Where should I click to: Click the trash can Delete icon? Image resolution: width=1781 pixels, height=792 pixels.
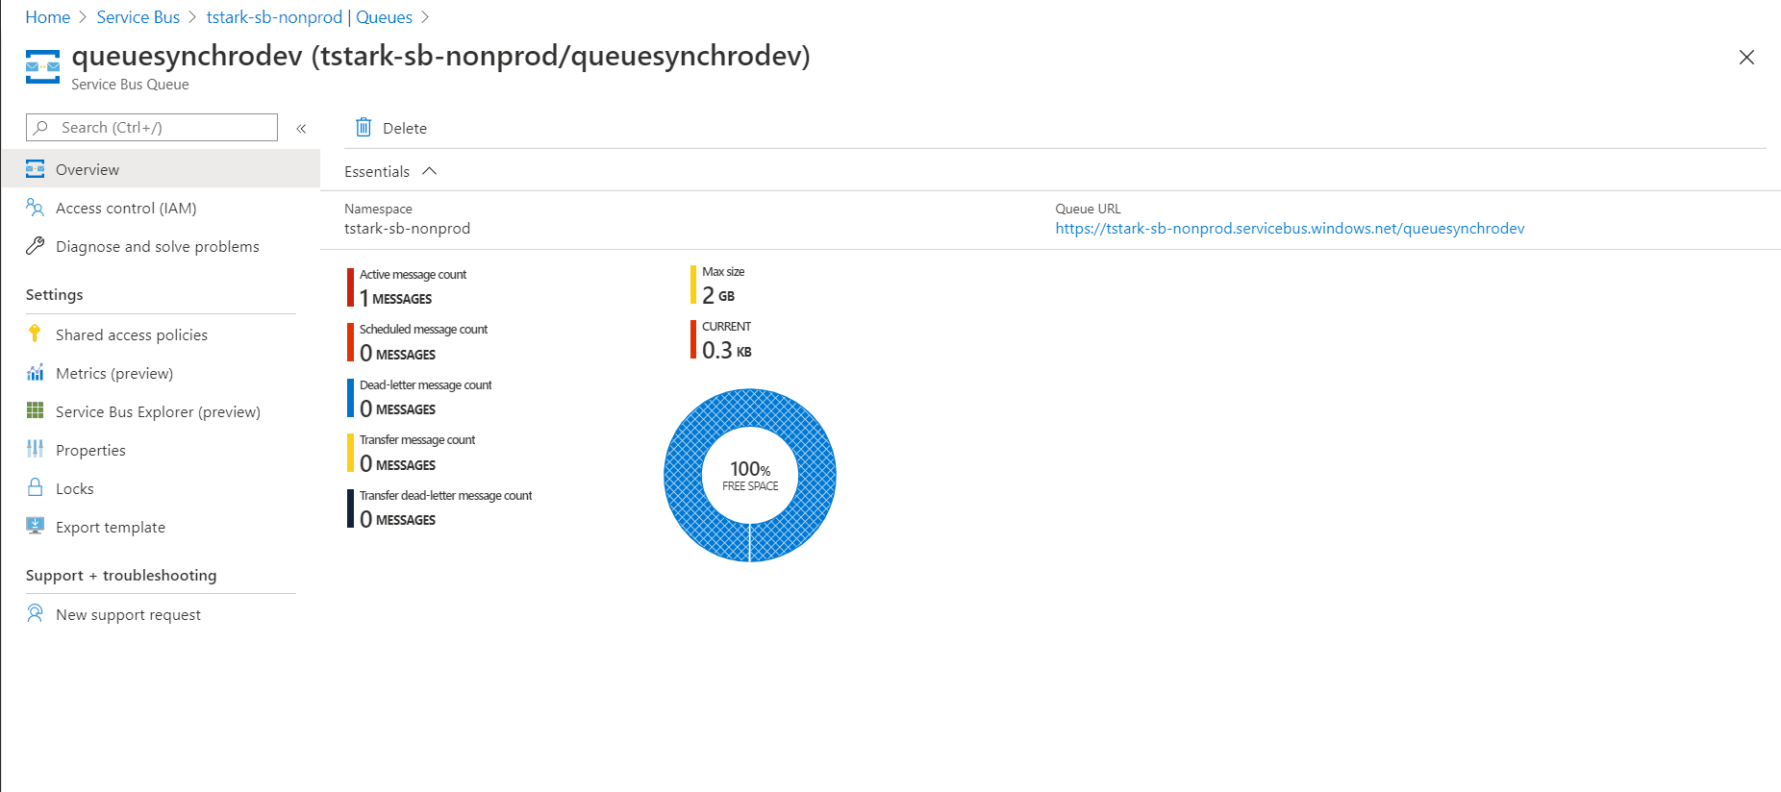pos(364,128)
